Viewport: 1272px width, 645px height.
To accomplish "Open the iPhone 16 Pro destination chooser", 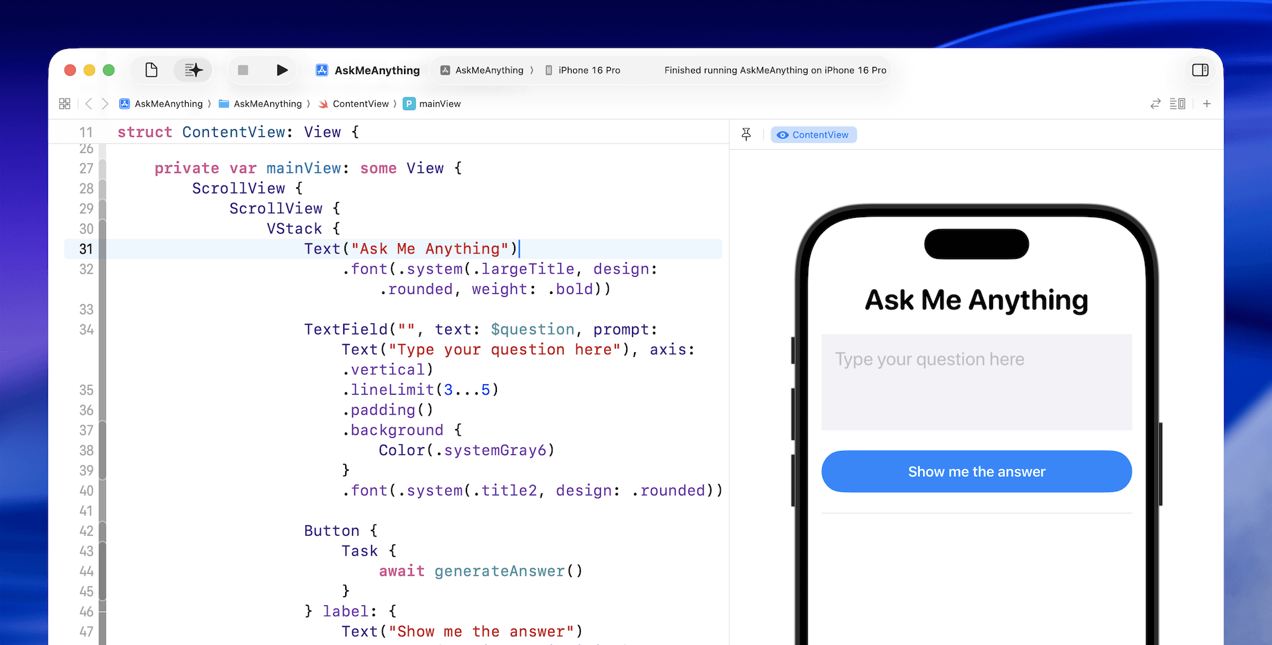I will pyautogui.click(x=582, y=70).
